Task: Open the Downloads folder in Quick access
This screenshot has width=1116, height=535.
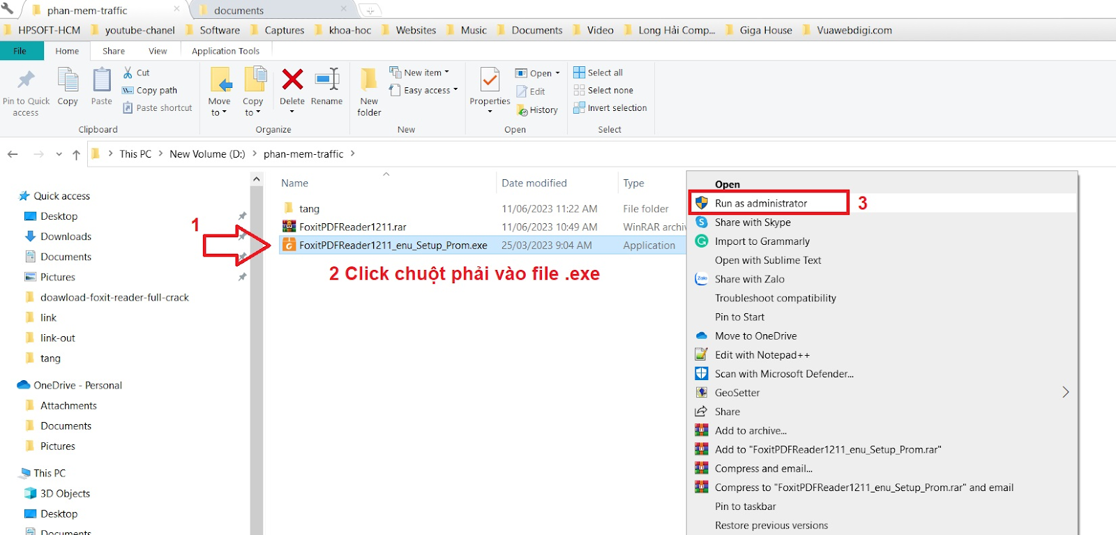Action: point(66,236)
